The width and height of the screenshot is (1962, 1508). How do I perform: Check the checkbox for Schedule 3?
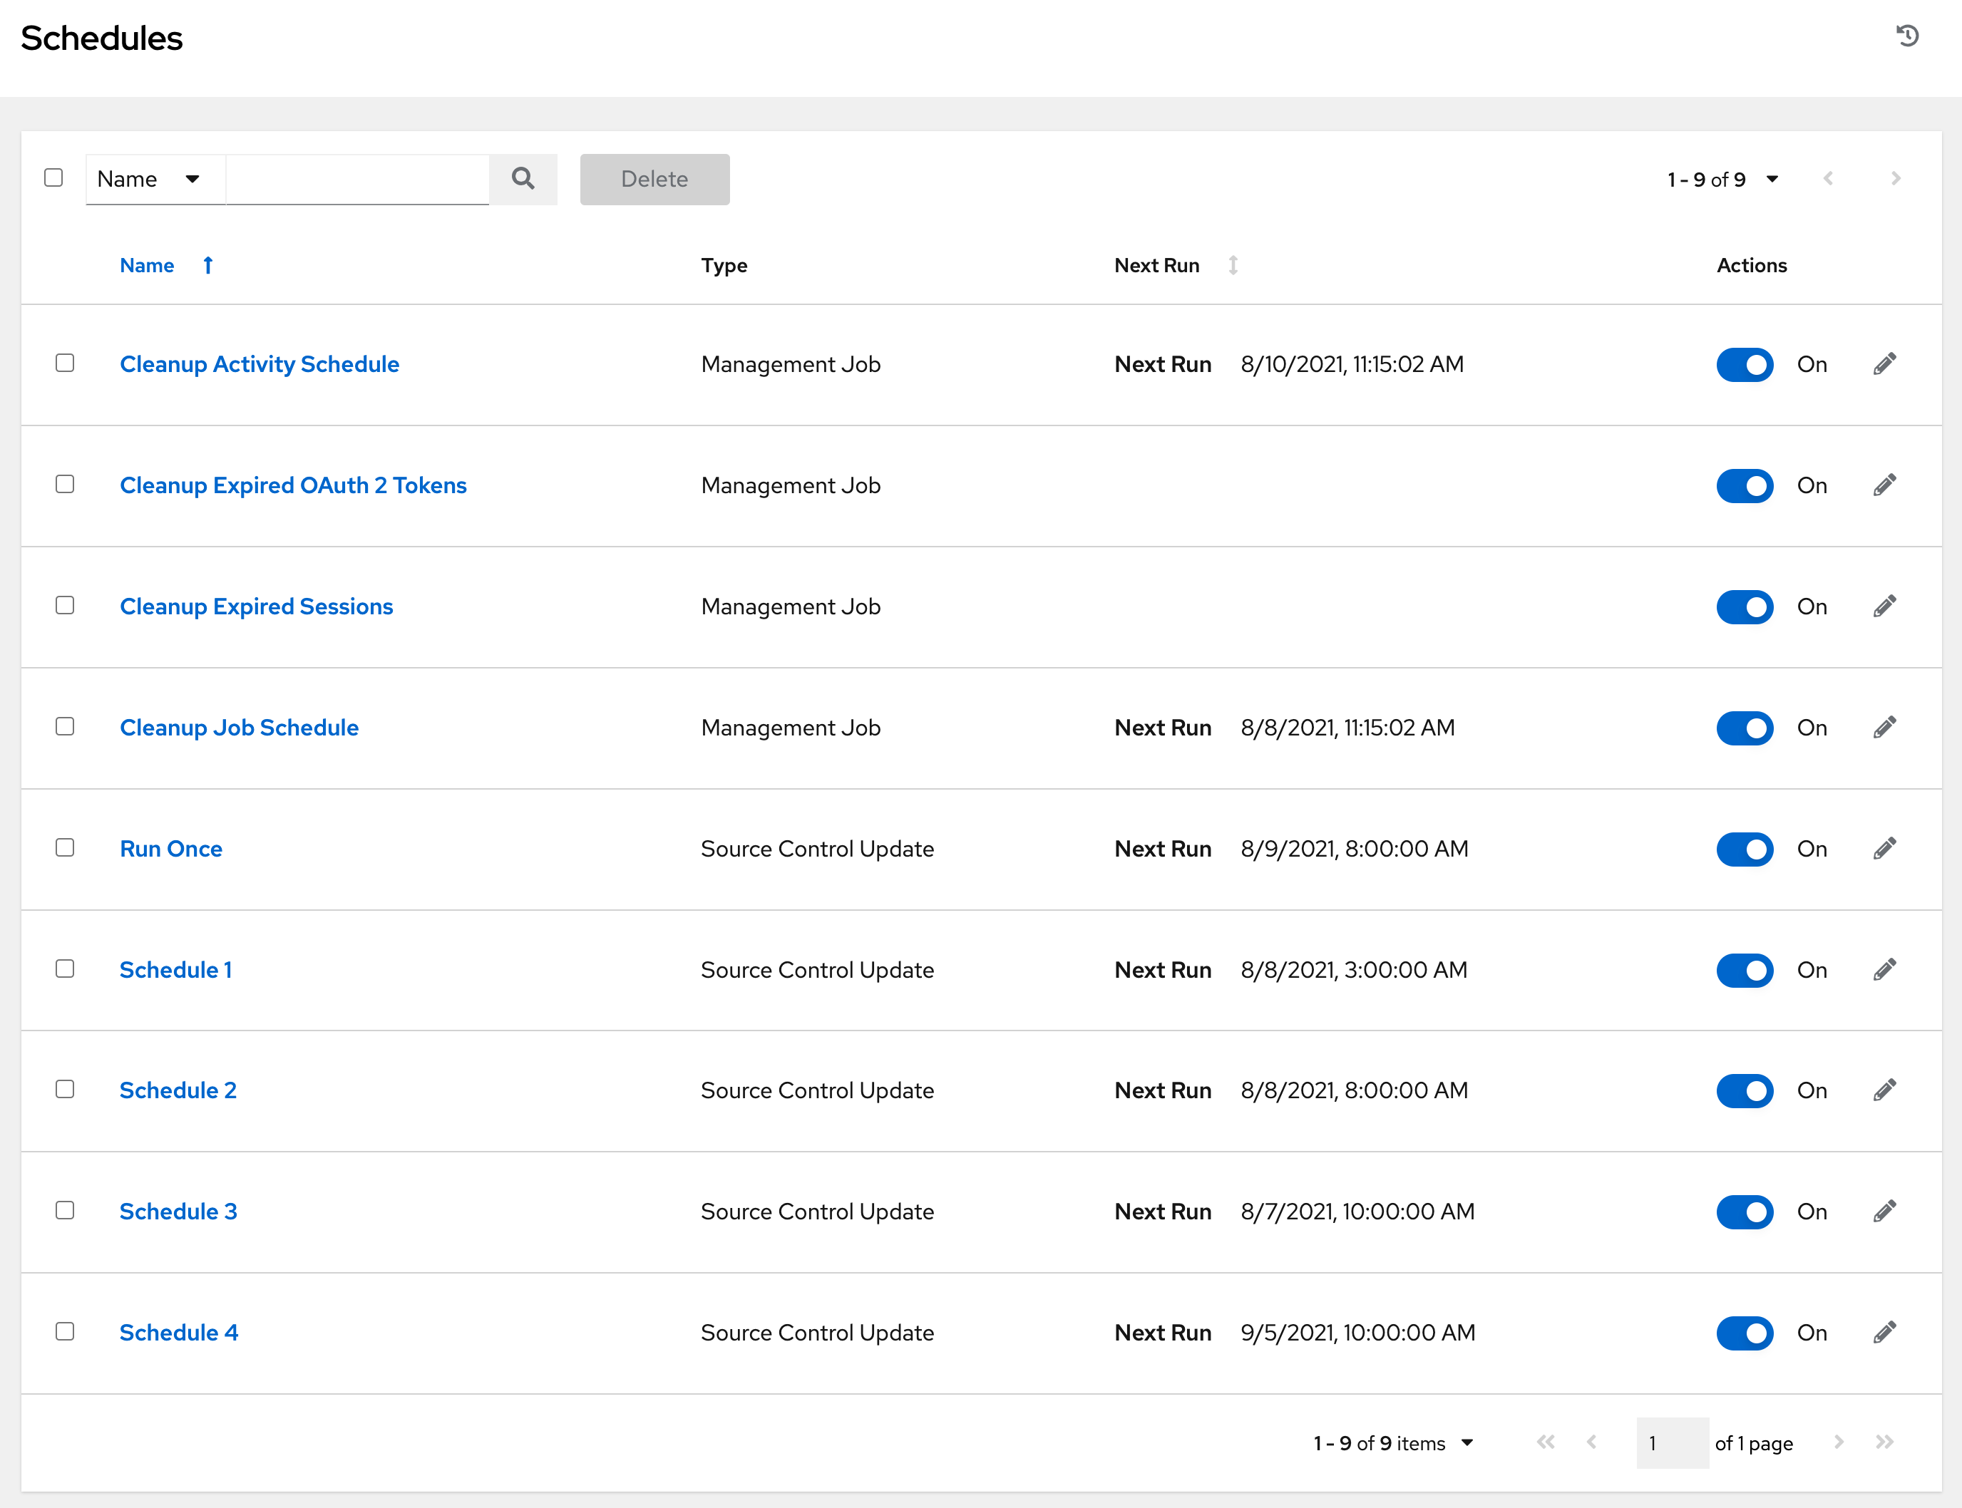[x=65, y=1211]
